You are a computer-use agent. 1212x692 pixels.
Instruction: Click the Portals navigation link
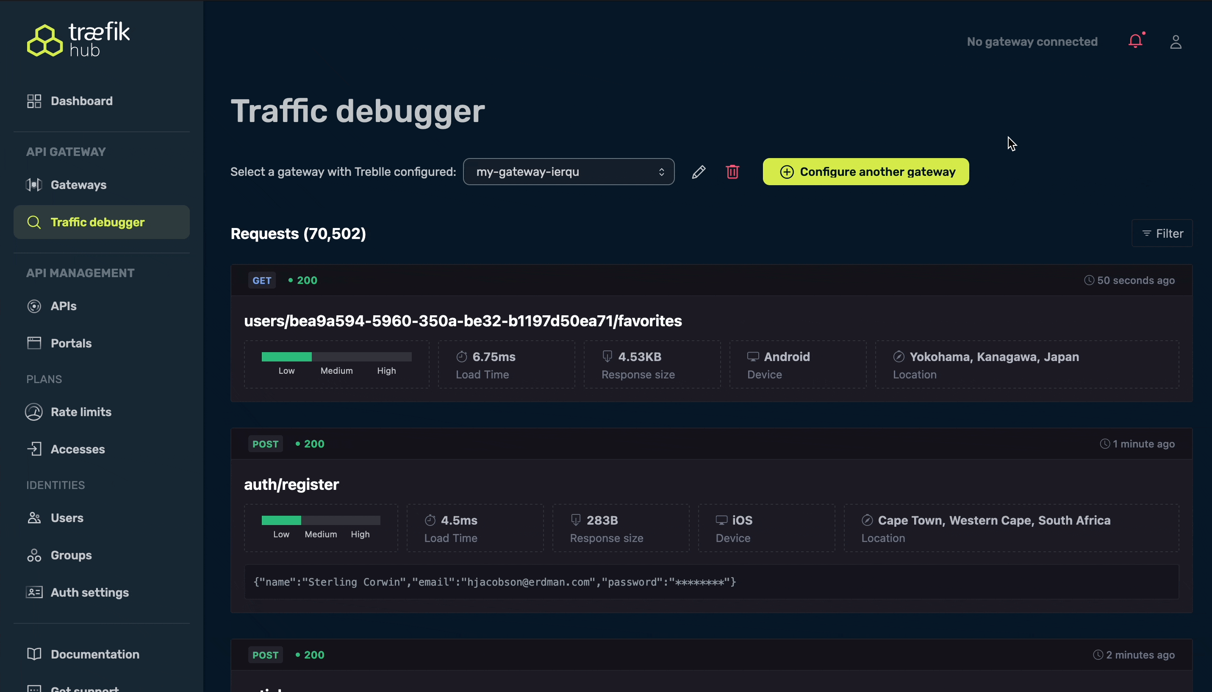pos(71,342)
